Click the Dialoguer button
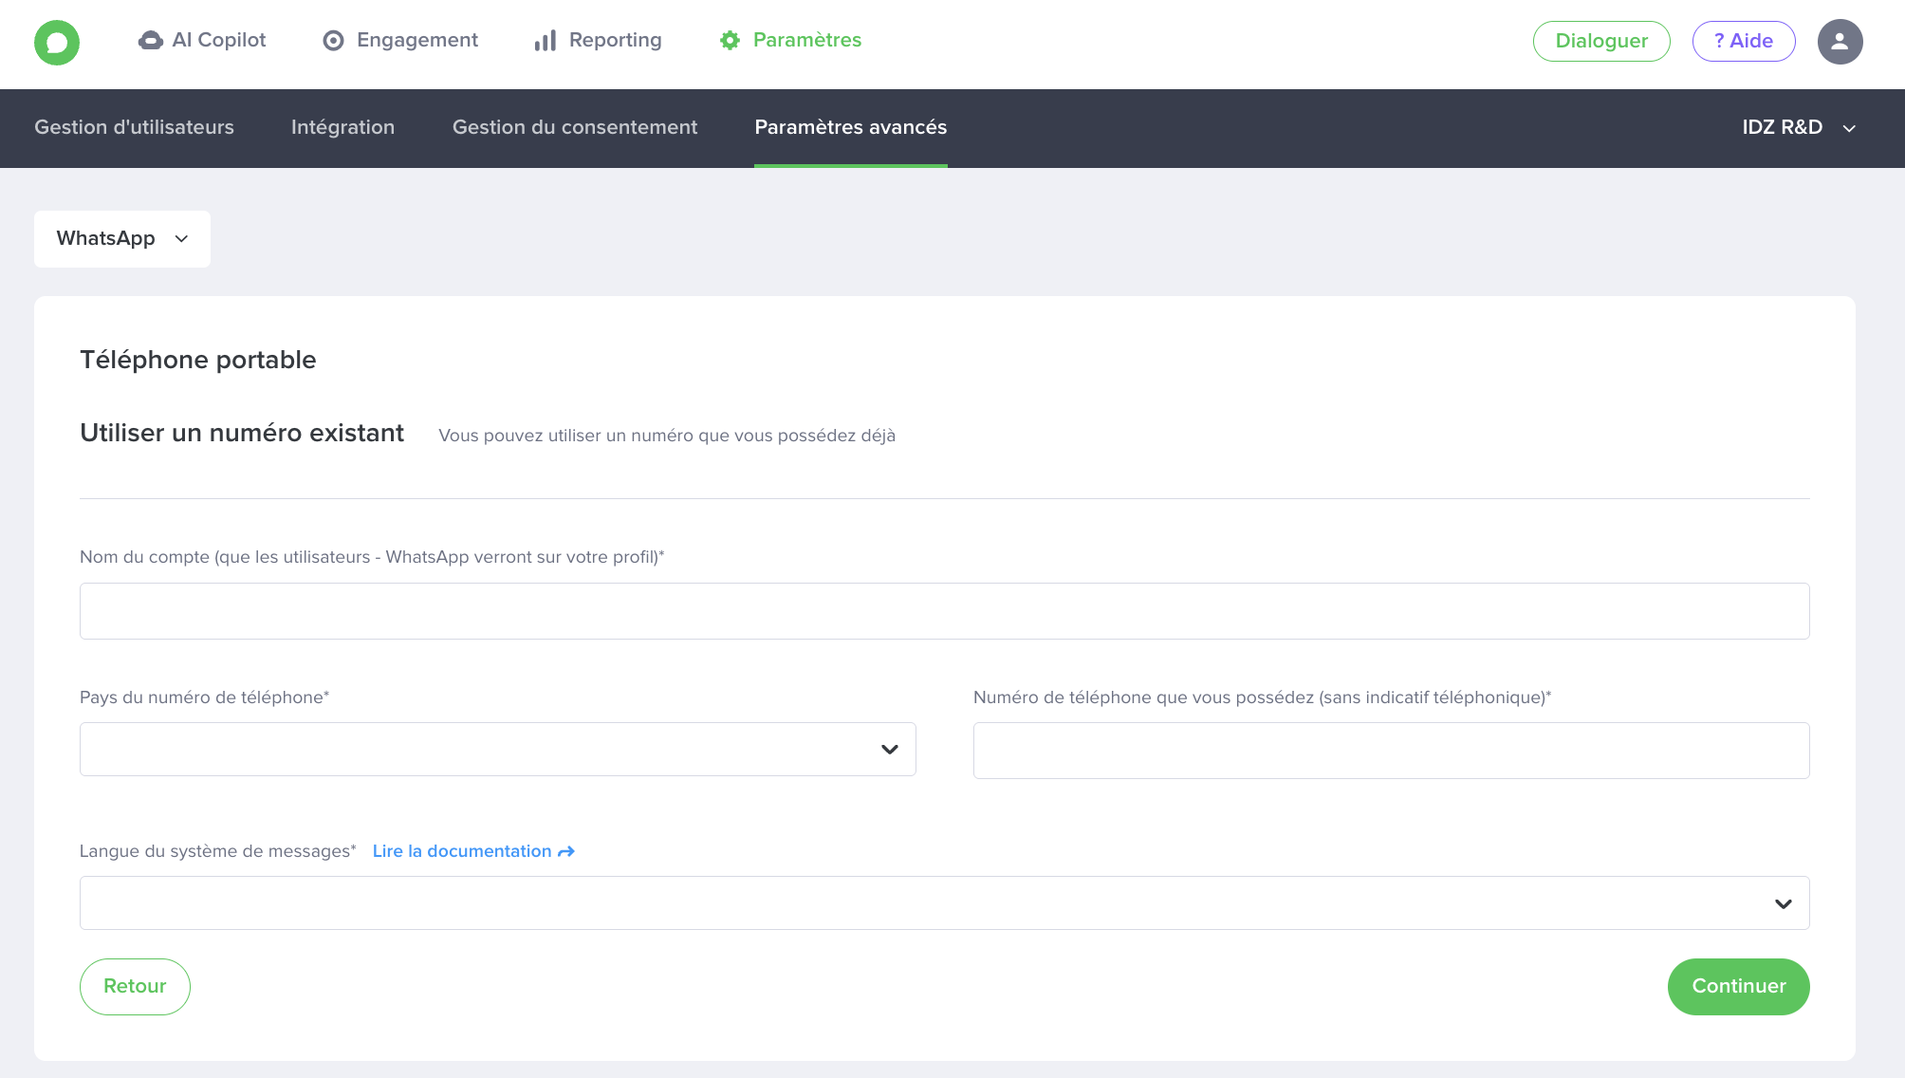1905x1078 pixels. (x=1601, y=42)
